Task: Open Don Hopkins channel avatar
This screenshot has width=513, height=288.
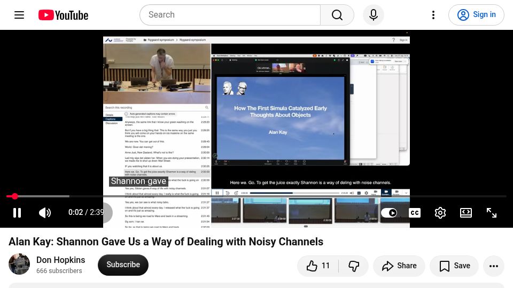Action: point(19,264)
